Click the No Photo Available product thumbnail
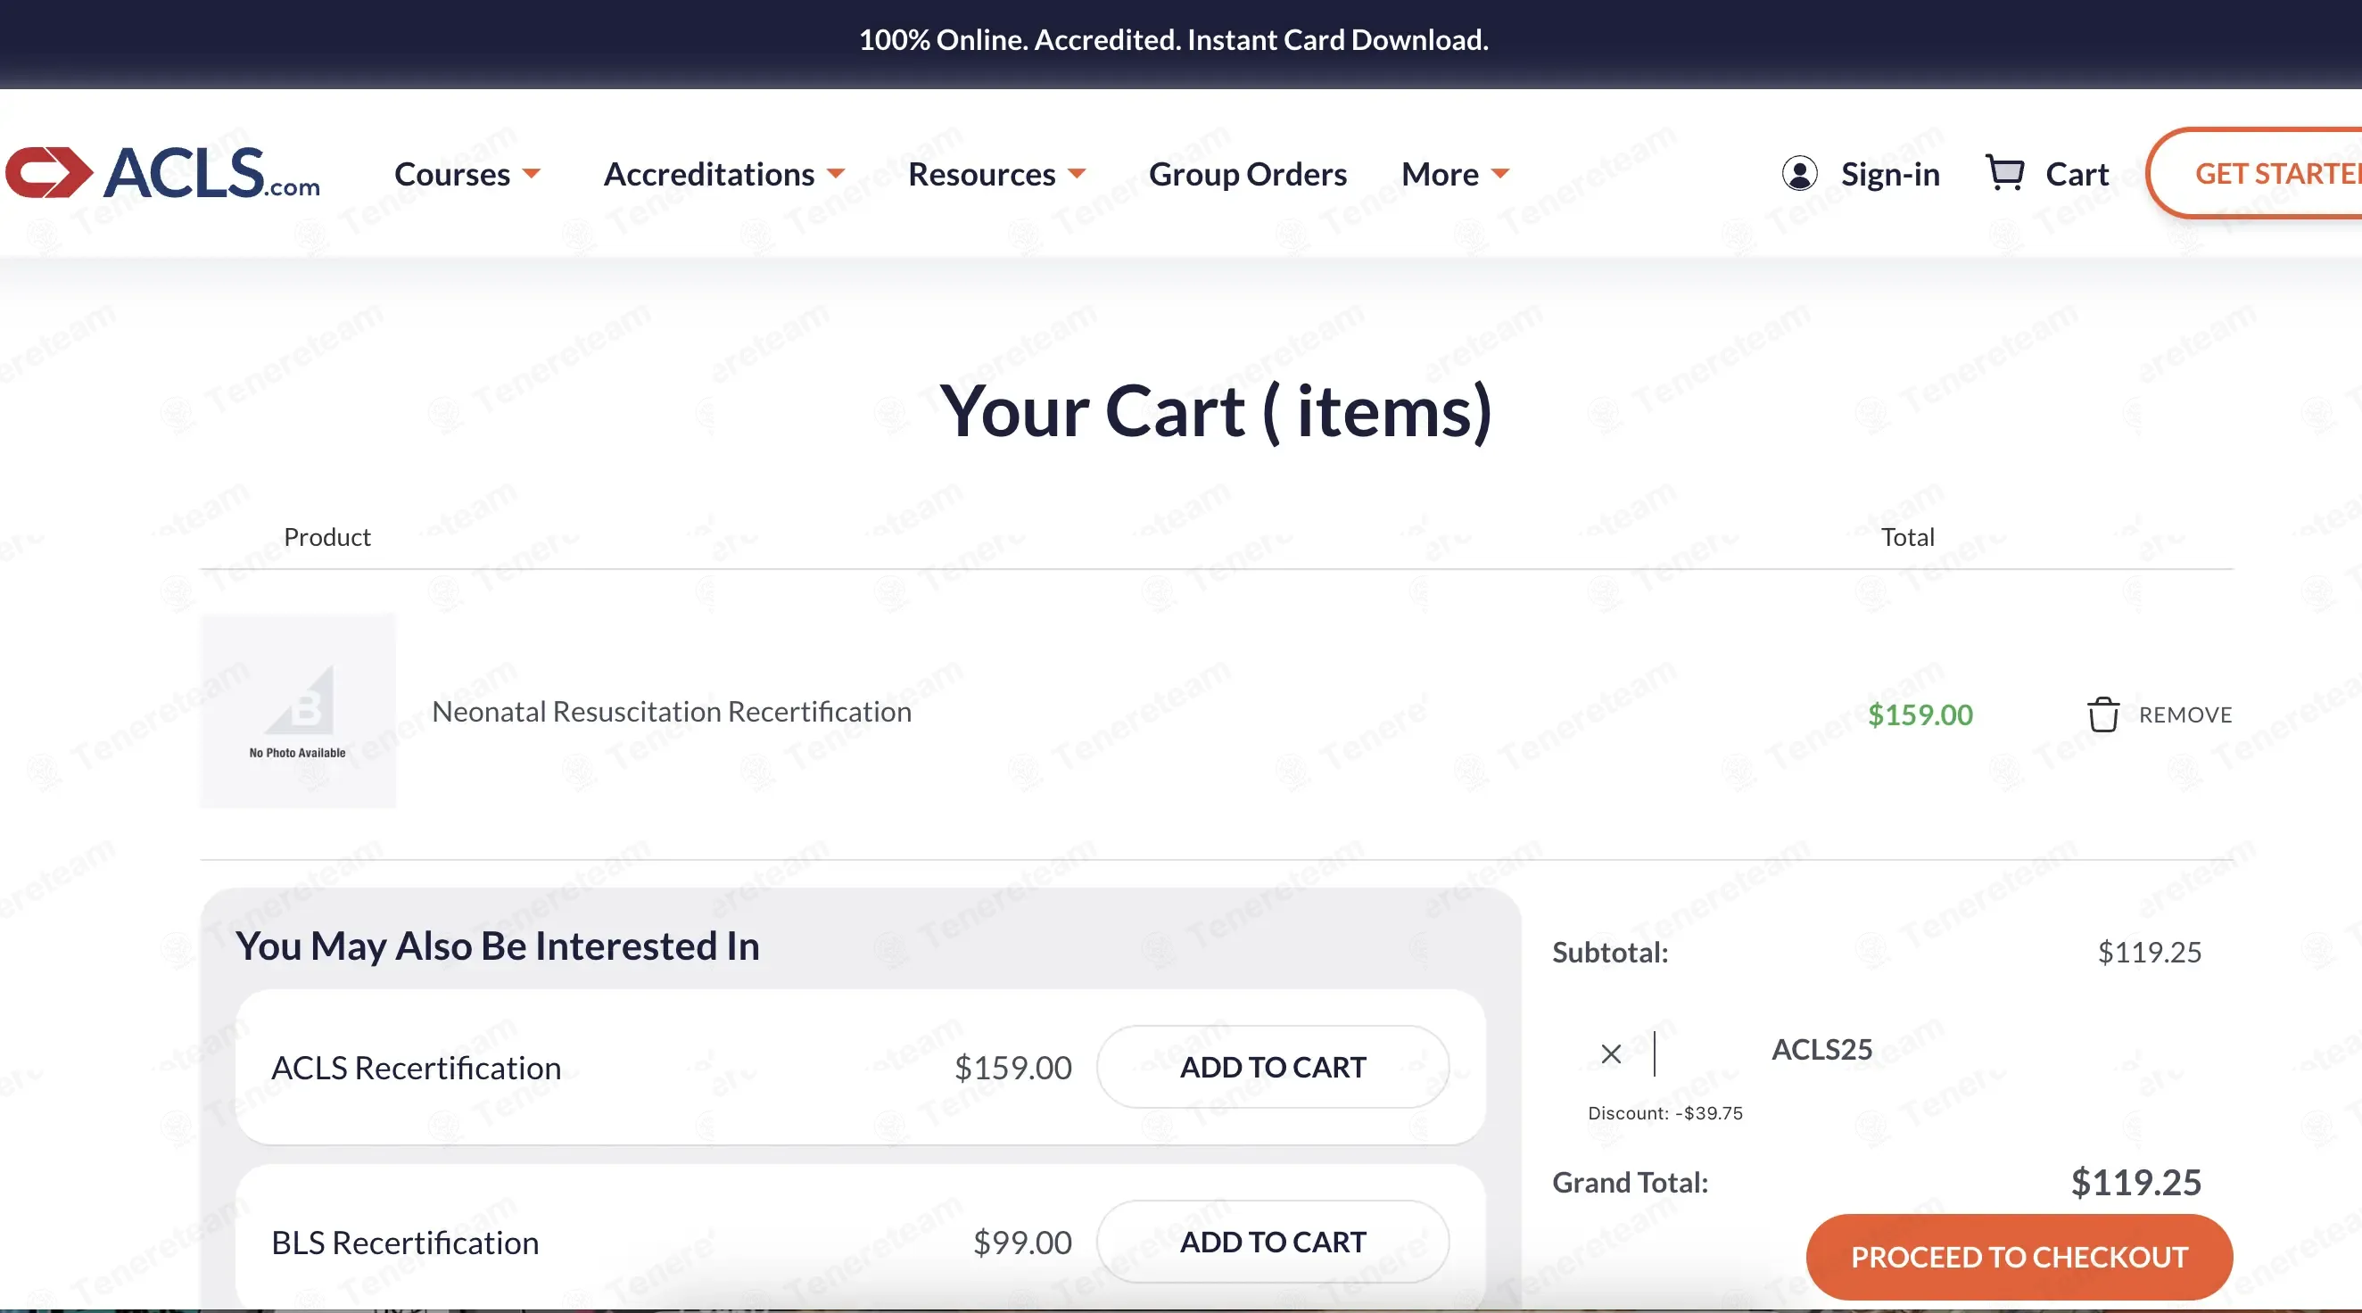The width and height of the screenshot is (2362, 1313). click(x=298, y=711)
